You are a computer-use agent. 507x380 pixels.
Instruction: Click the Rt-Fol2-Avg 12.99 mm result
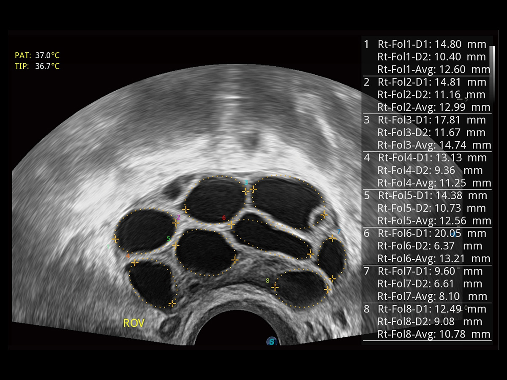[x=433, y=107]
